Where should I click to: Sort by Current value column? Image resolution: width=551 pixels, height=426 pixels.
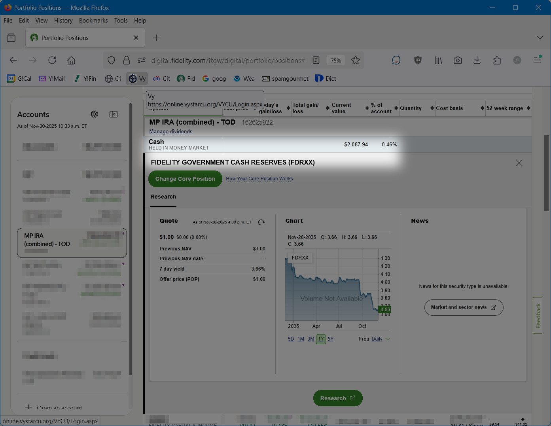(x=350, y=108)
